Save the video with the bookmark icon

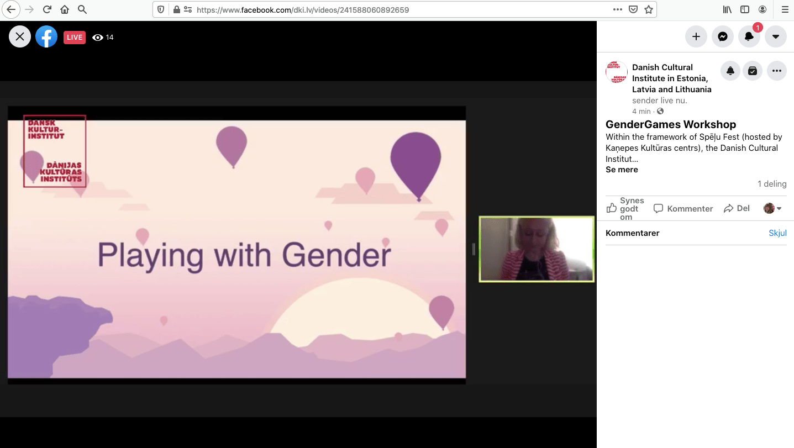point(752,71)
